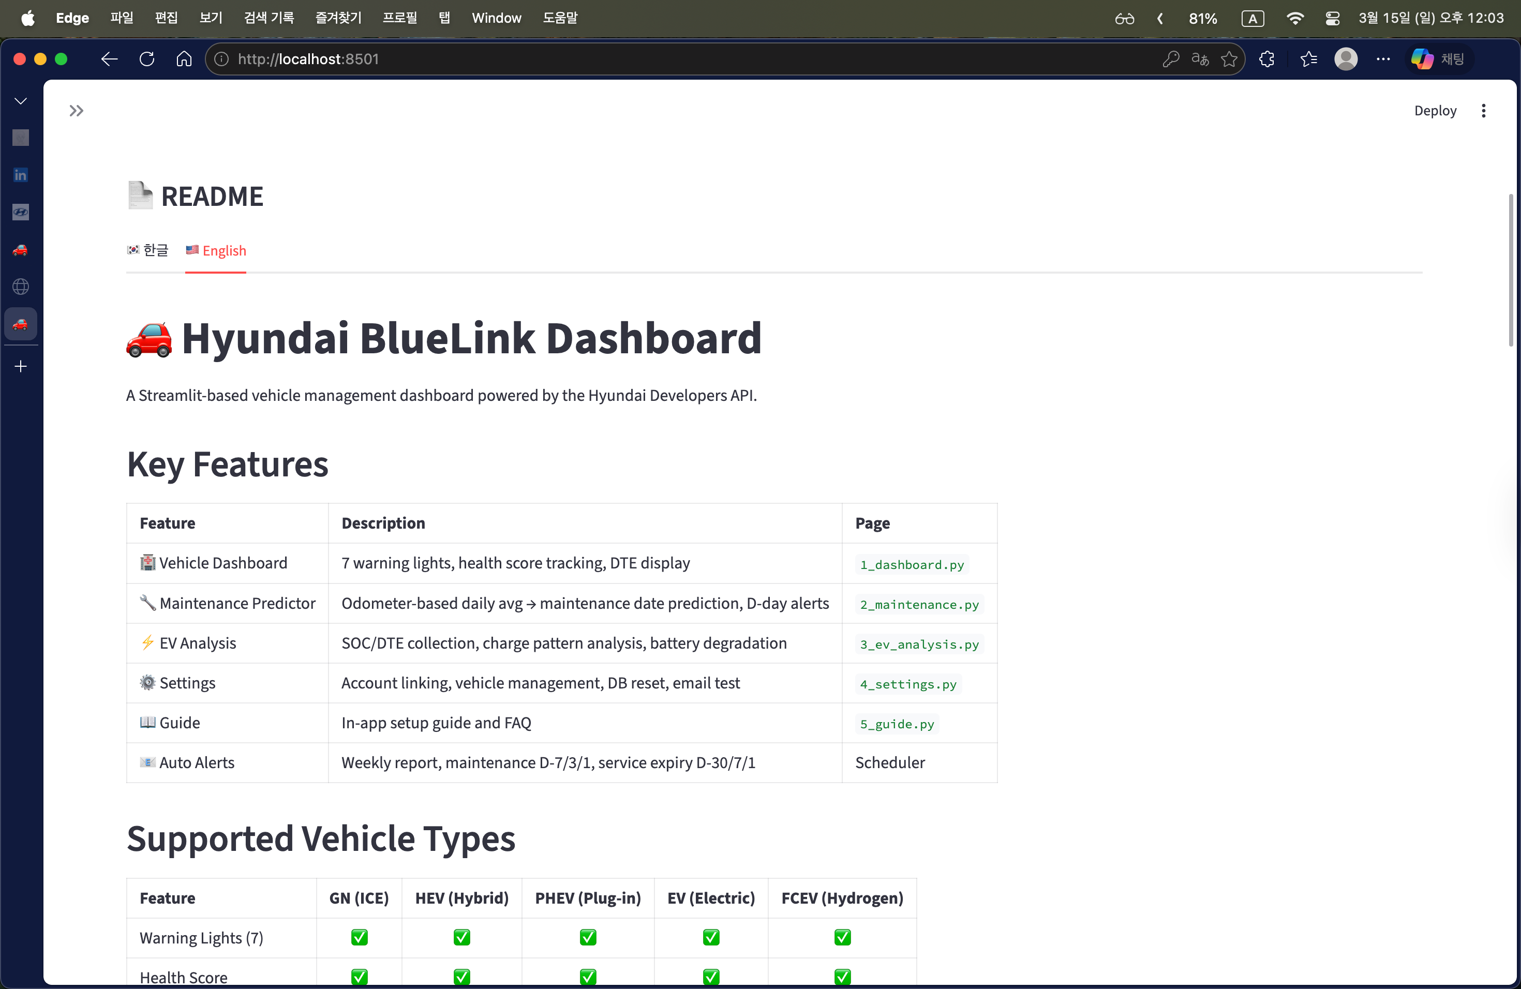Open the three-dot app options menu
The height and width of the screenshot is (989, 1521).
pyautogui.click(x=1484, y=110)
